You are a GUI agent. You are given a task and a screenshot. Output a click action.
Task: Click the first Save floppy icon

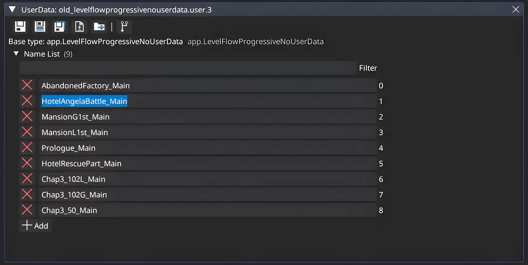[20, 27]
